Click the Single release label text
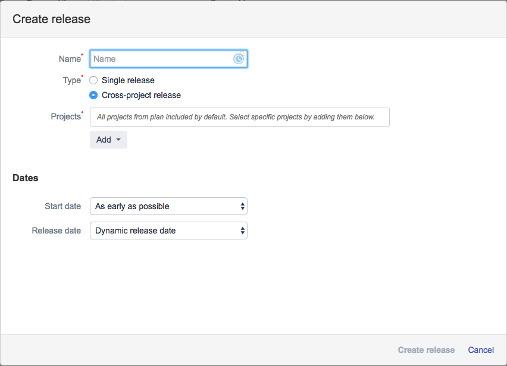Screen dimensions: 507x366 tap(128, 80)
